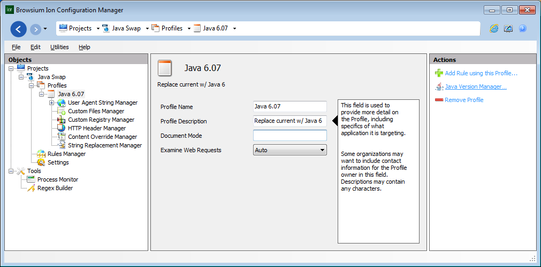Click the Settings gear icon in tree
Viewport: 541px width, 267px height.
(x=41, y=162)
